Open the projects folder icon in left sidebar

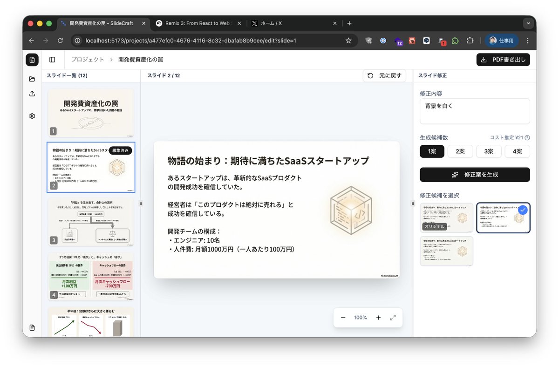coord(32,79)
